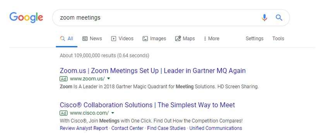The height and width of the screenshot is (140, 336).
Task: Open the Review Analyst Report sitelink
Action: (84, 128)
